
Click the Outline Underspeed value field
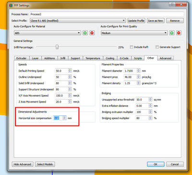[62, 77]
